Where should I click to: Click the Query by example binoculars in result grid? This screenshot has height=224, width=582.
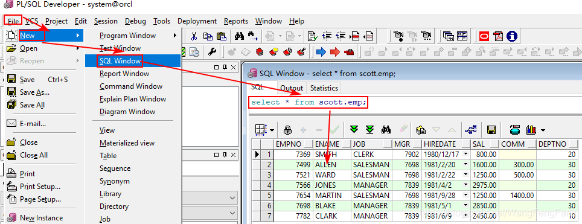386,130
